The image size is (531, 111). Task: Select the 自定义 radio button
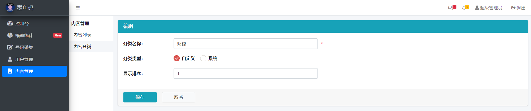[177, 58]
